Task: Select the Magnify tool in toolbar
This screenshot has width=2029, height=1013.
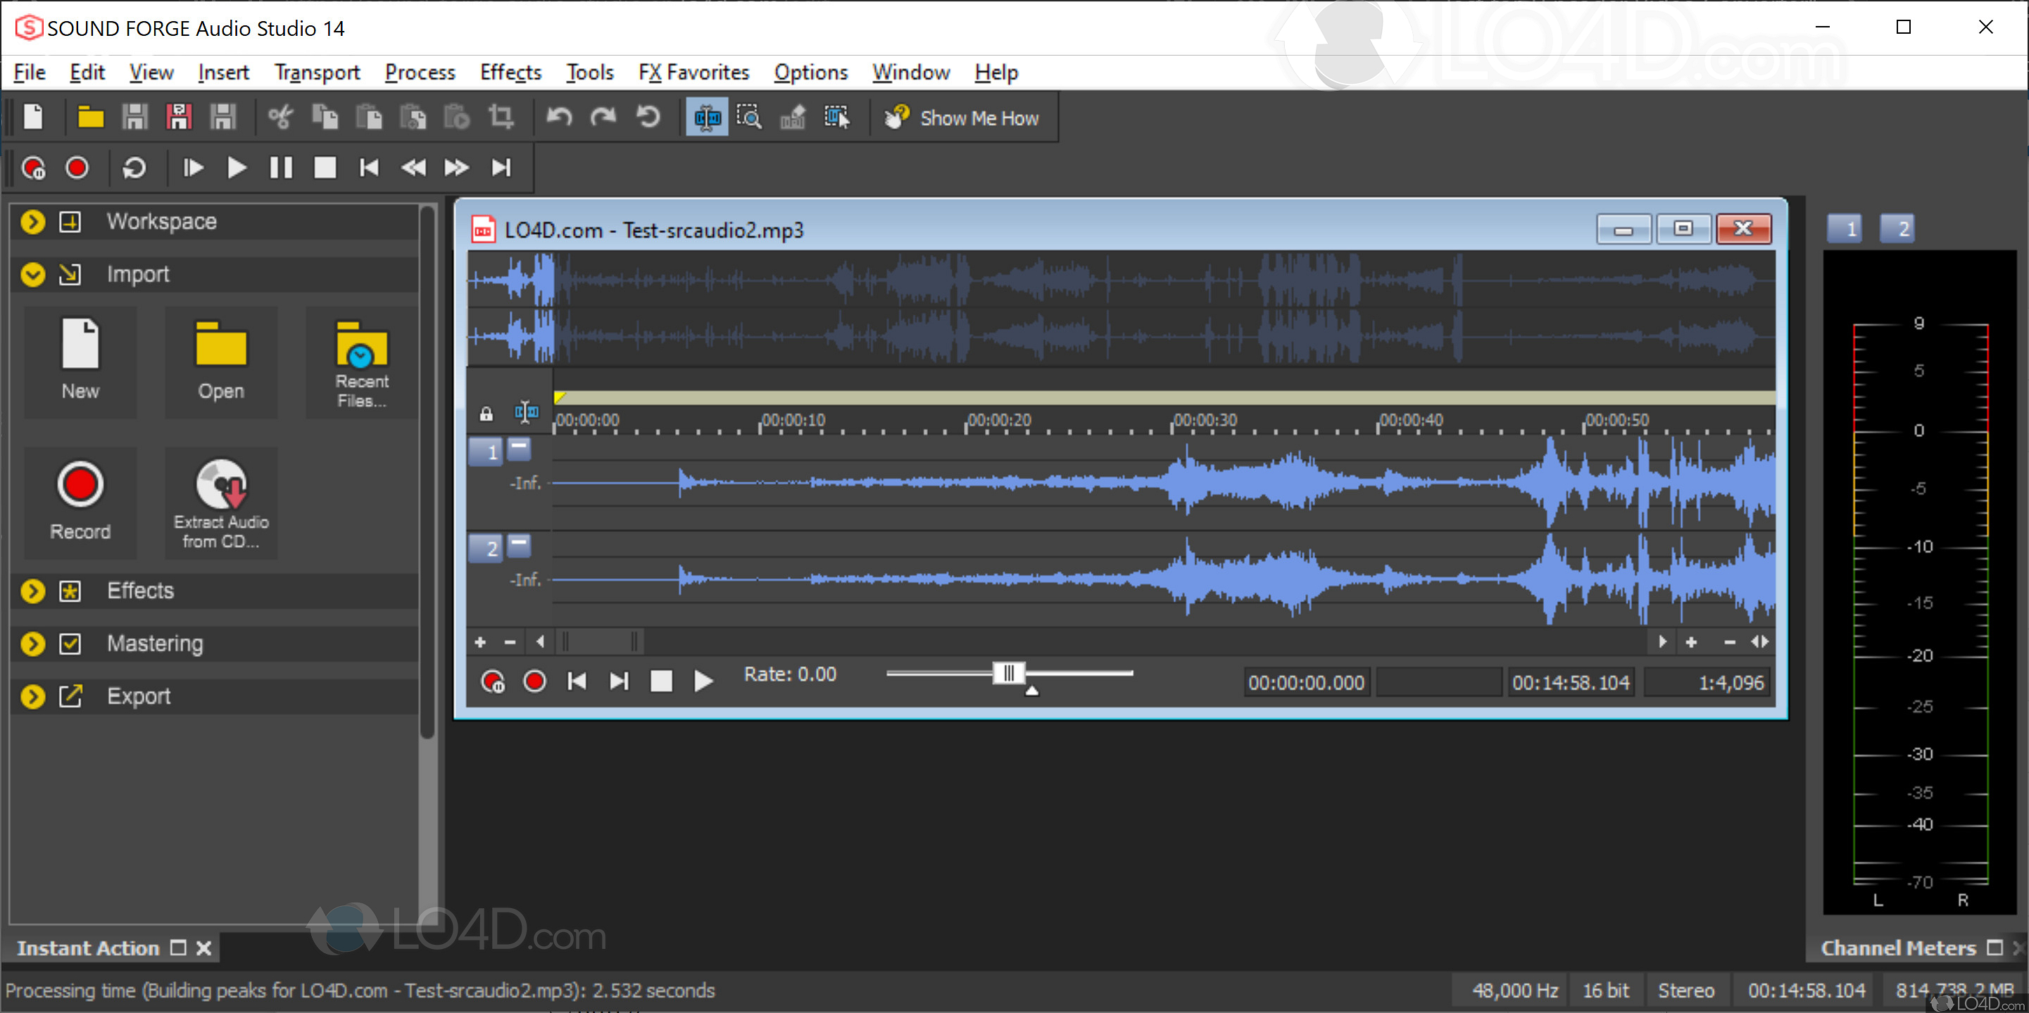Action: pyautogui.click(x=749, y=118)
